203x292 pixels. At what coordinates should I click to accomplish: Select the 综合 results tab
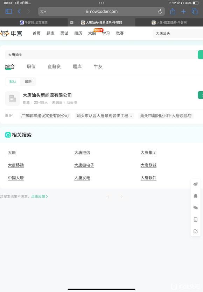coord(10,66)
